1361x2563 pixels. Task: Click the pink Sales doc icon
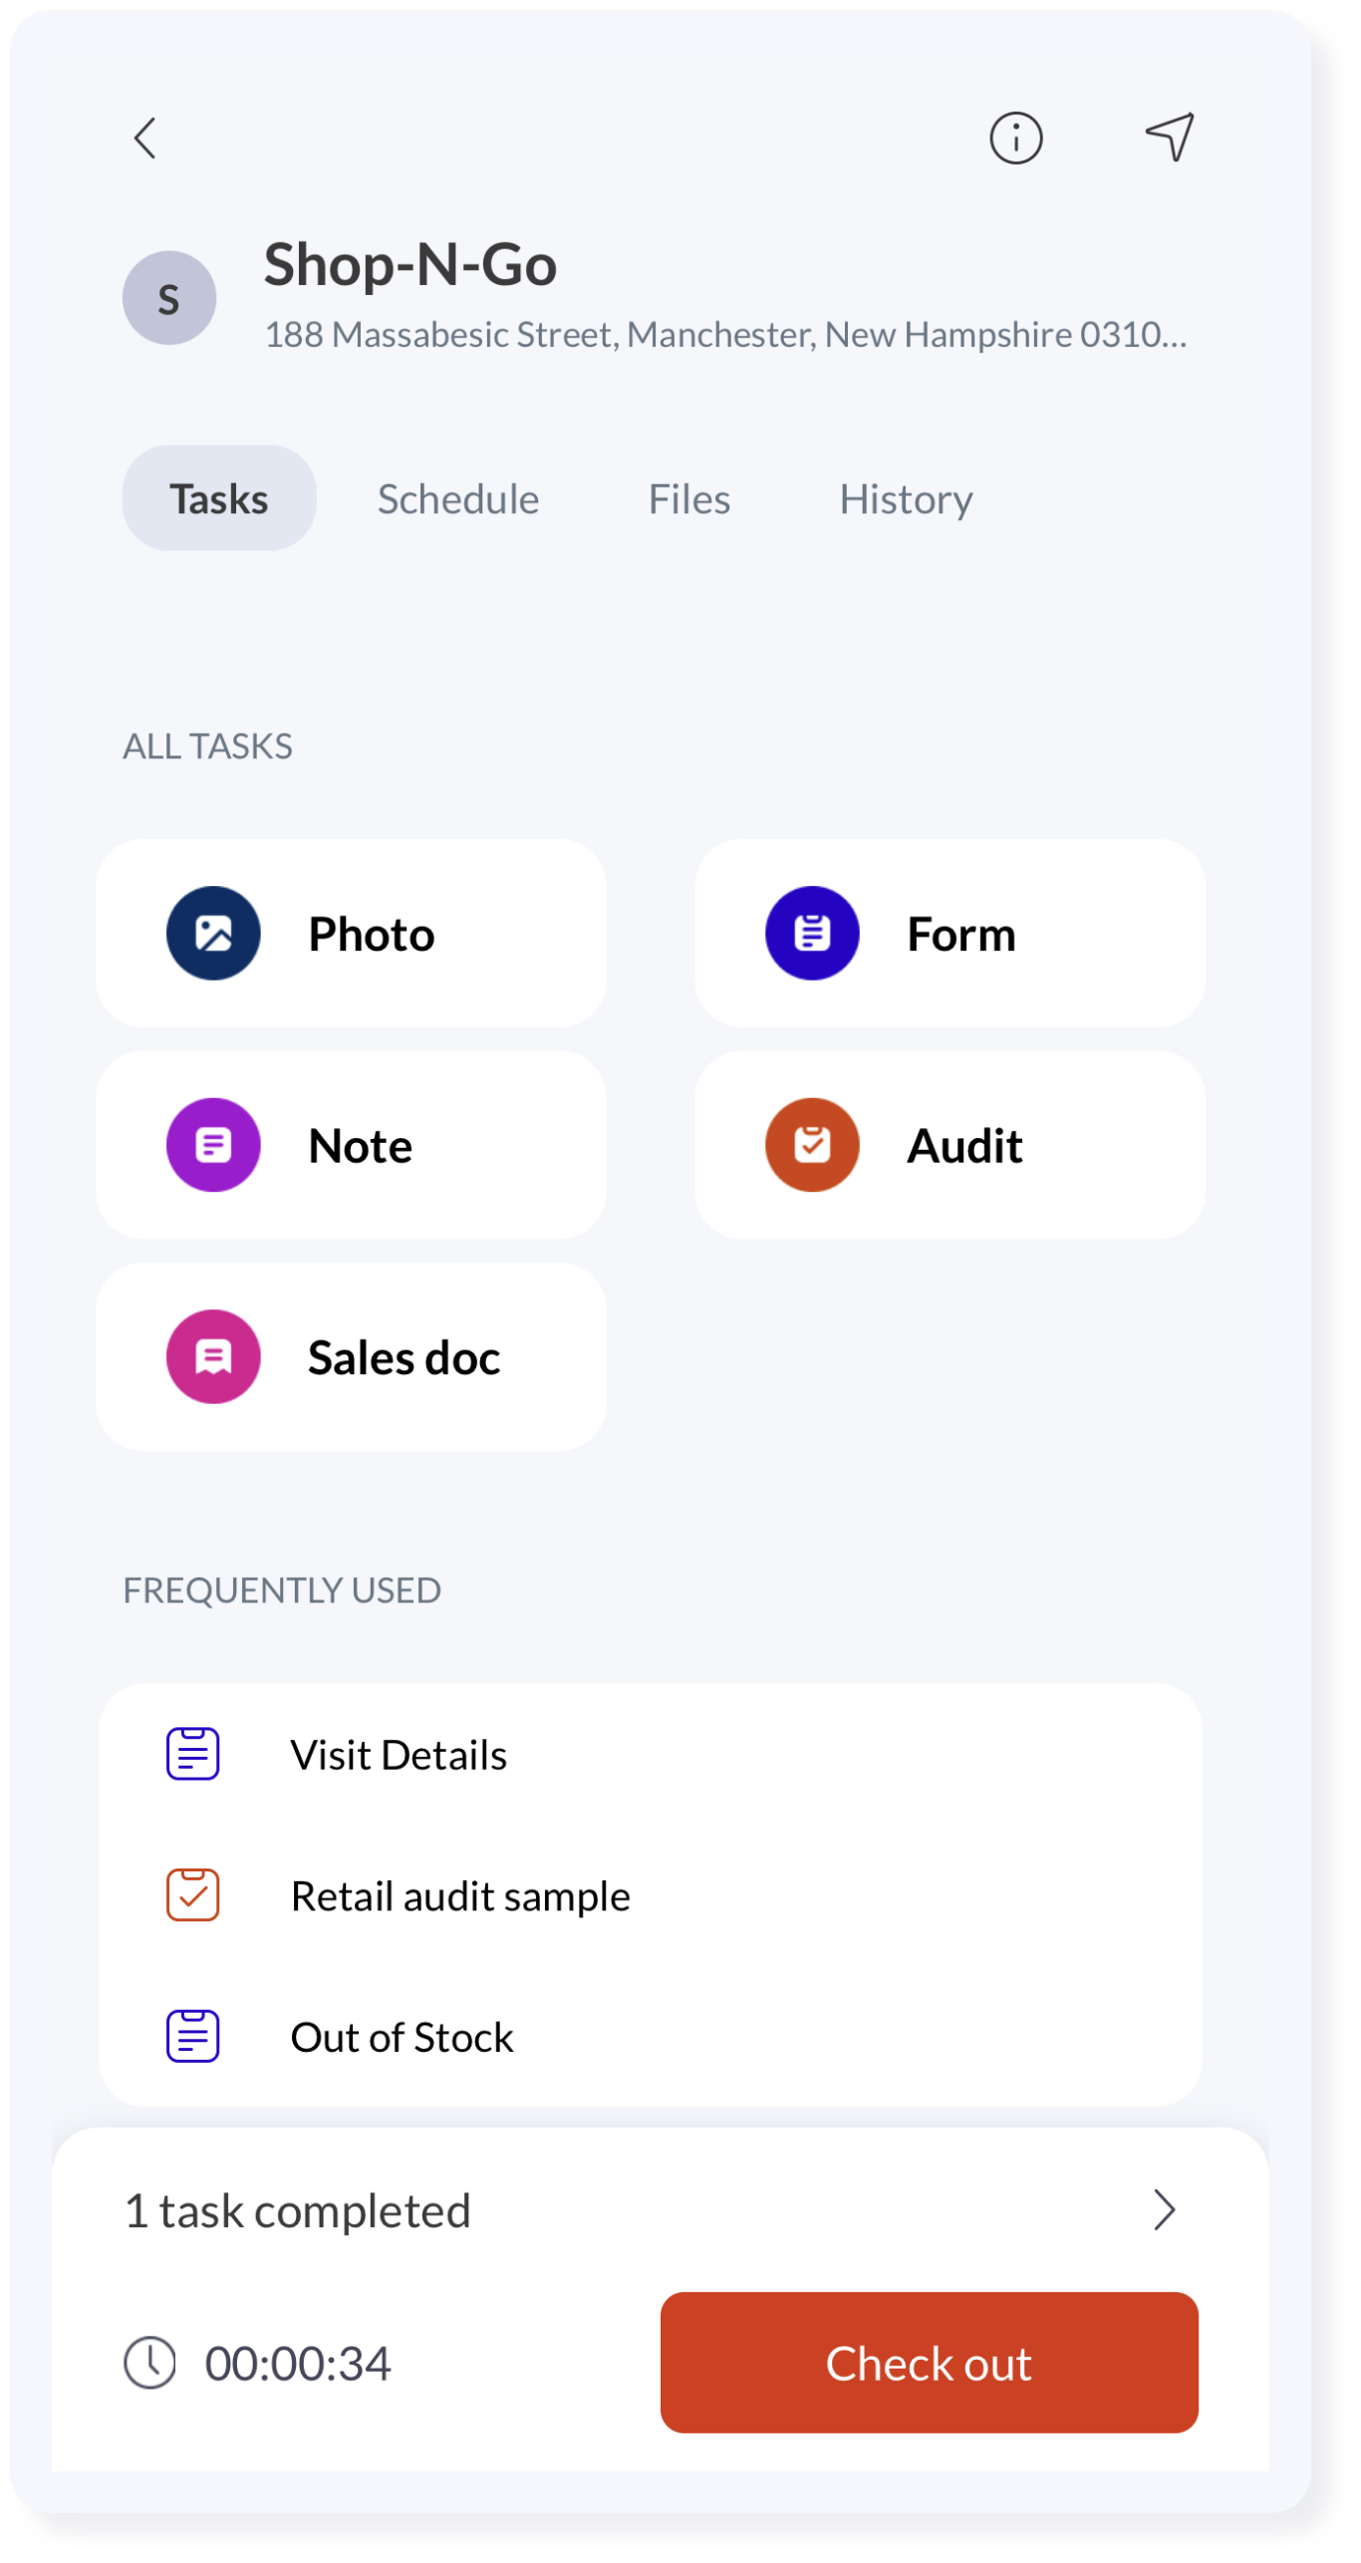pyautogui.click(x=213, y=1356)
